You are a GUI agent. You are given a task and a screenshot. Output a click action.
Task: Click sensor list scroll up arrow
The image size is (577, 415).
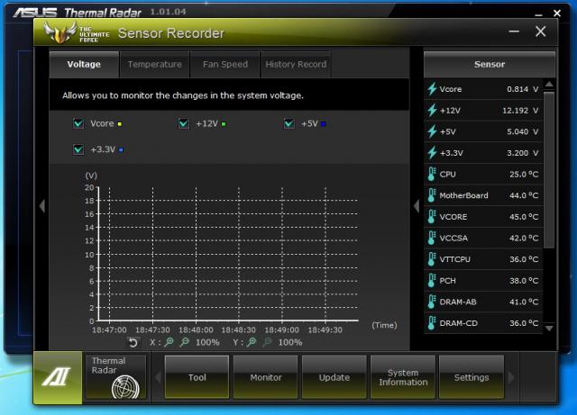[549, 85]
